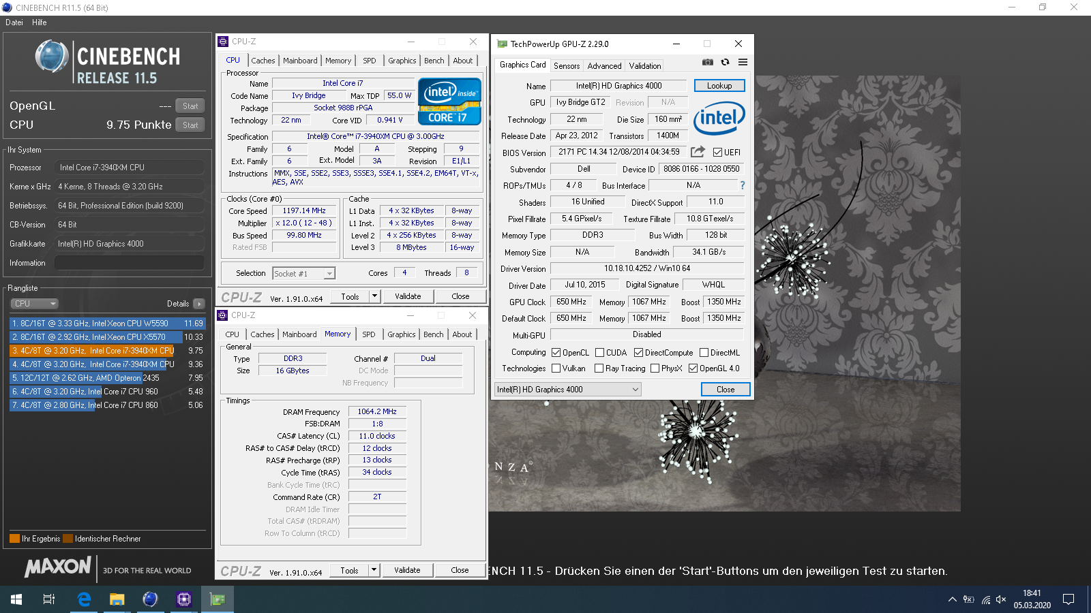Click the muted volume tray icon
1091x613 pixels.
(1001, 599)
